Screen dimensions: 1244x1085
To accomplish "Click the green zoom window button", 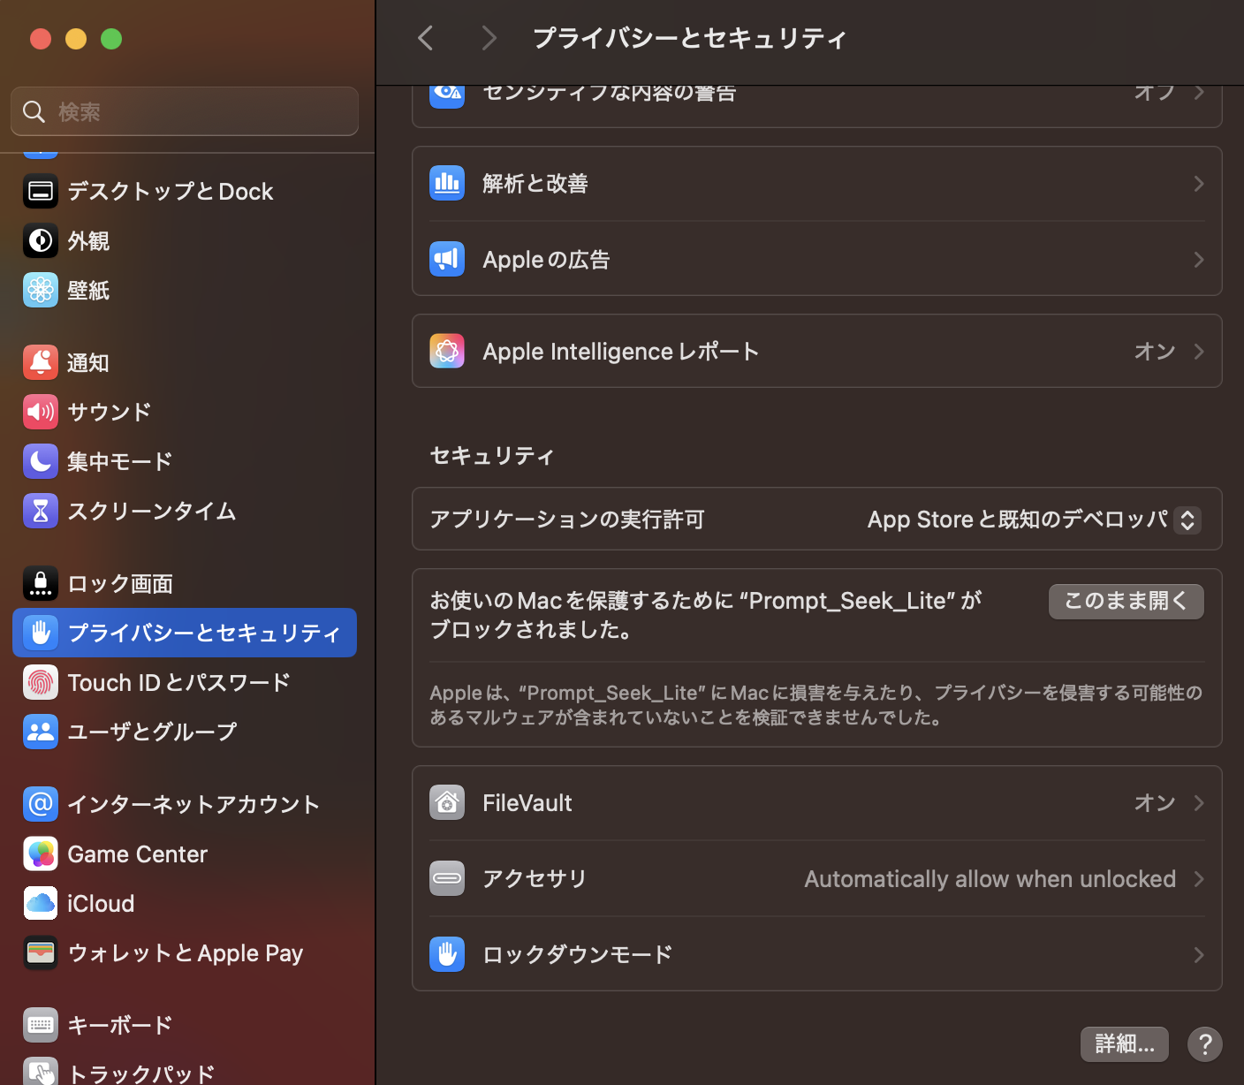I will (x=111, y=39).
